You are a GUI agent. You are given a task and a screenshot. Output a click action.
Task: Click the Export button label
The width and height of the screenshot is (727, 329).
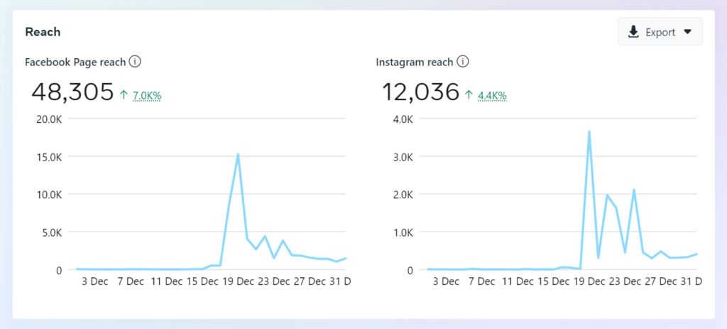660,32
